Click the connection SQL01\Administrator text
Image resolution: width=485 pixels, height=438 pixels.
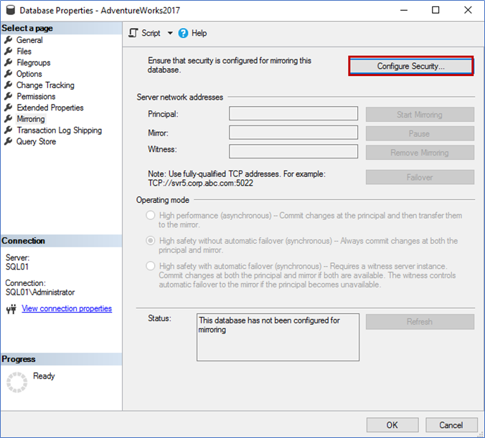point(40,292)
